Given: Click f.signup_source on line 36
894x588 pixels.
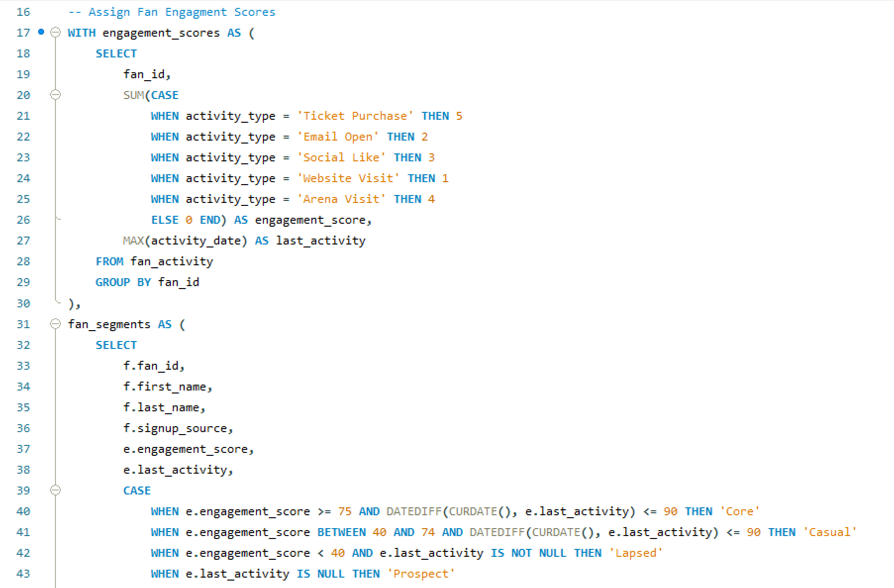Looking at the screenshot, I should [x=177, y=428].
